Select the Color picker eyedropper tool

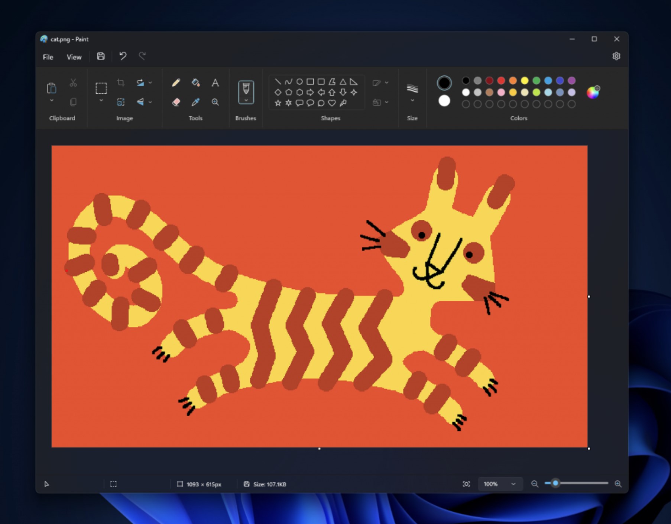195,102
